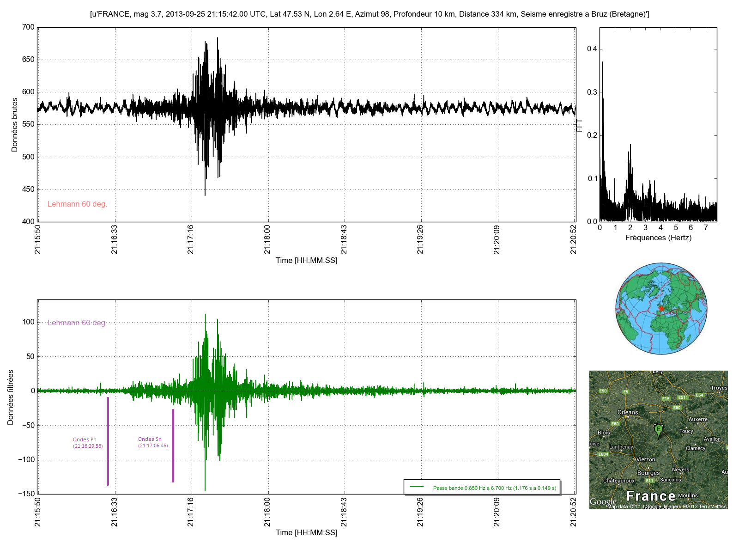Click the Passe bande legend text
Image resolution: width=739 pixels, height=549 pixels.
tap(494, 488)
